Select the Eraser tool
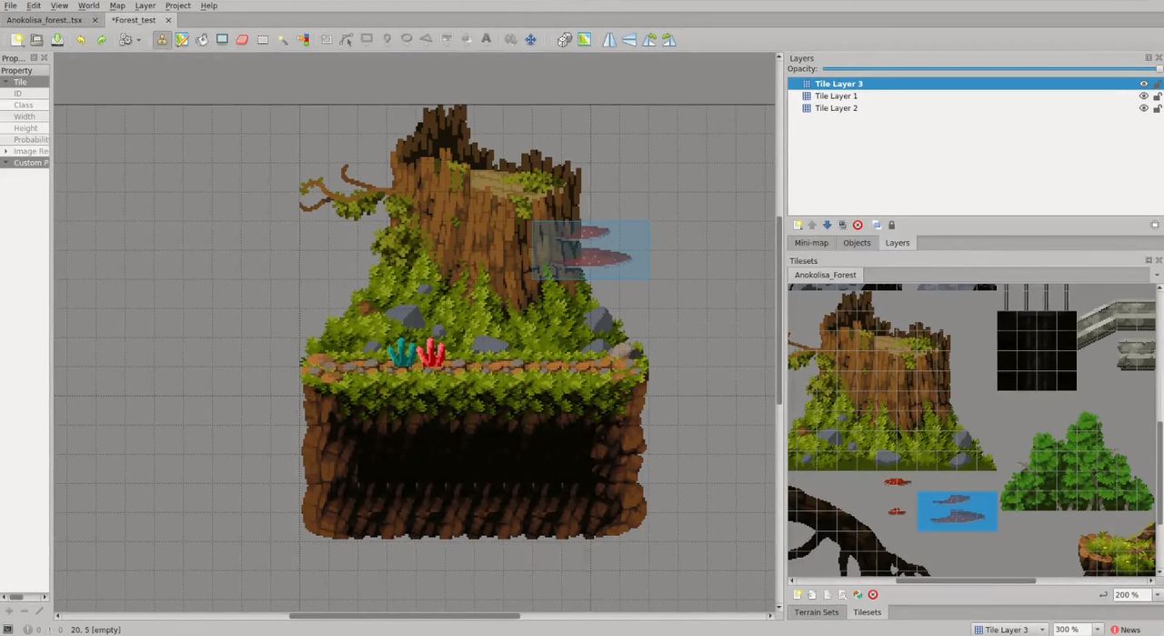This screenshot has width=1164, height=636. pos(242,40)
